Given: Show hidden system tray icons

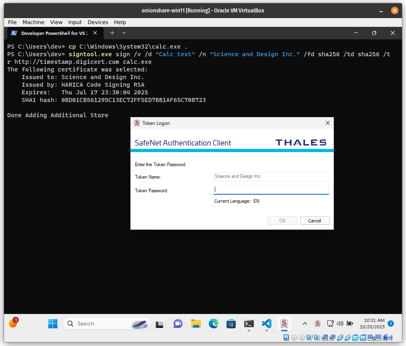Looking at the screenshot, I should [x=305, y=324].
